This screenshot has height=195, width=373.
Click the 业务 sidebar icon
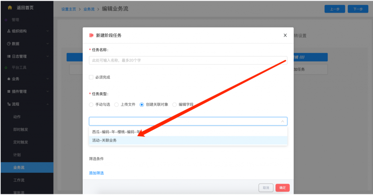(9, 79)
